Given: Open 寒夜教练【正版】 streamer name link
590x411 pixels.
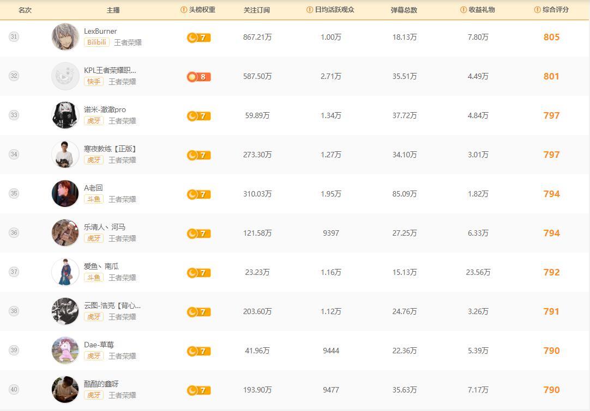Looking at the screenshot, I should (x=110, y=149).
